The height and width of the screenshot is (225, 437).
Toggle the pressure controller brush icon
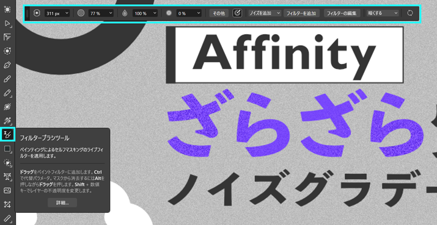coord(238,13)
